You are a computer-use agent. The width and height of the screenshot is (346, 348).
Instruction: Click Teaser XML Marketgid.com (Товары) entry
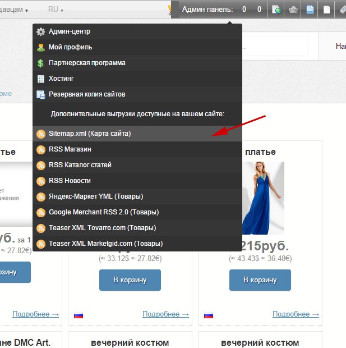(x=105, y=244)
